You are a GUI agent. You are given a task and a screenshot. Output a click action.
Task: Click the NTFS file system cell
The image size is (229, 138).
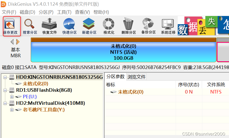(216, 92)
